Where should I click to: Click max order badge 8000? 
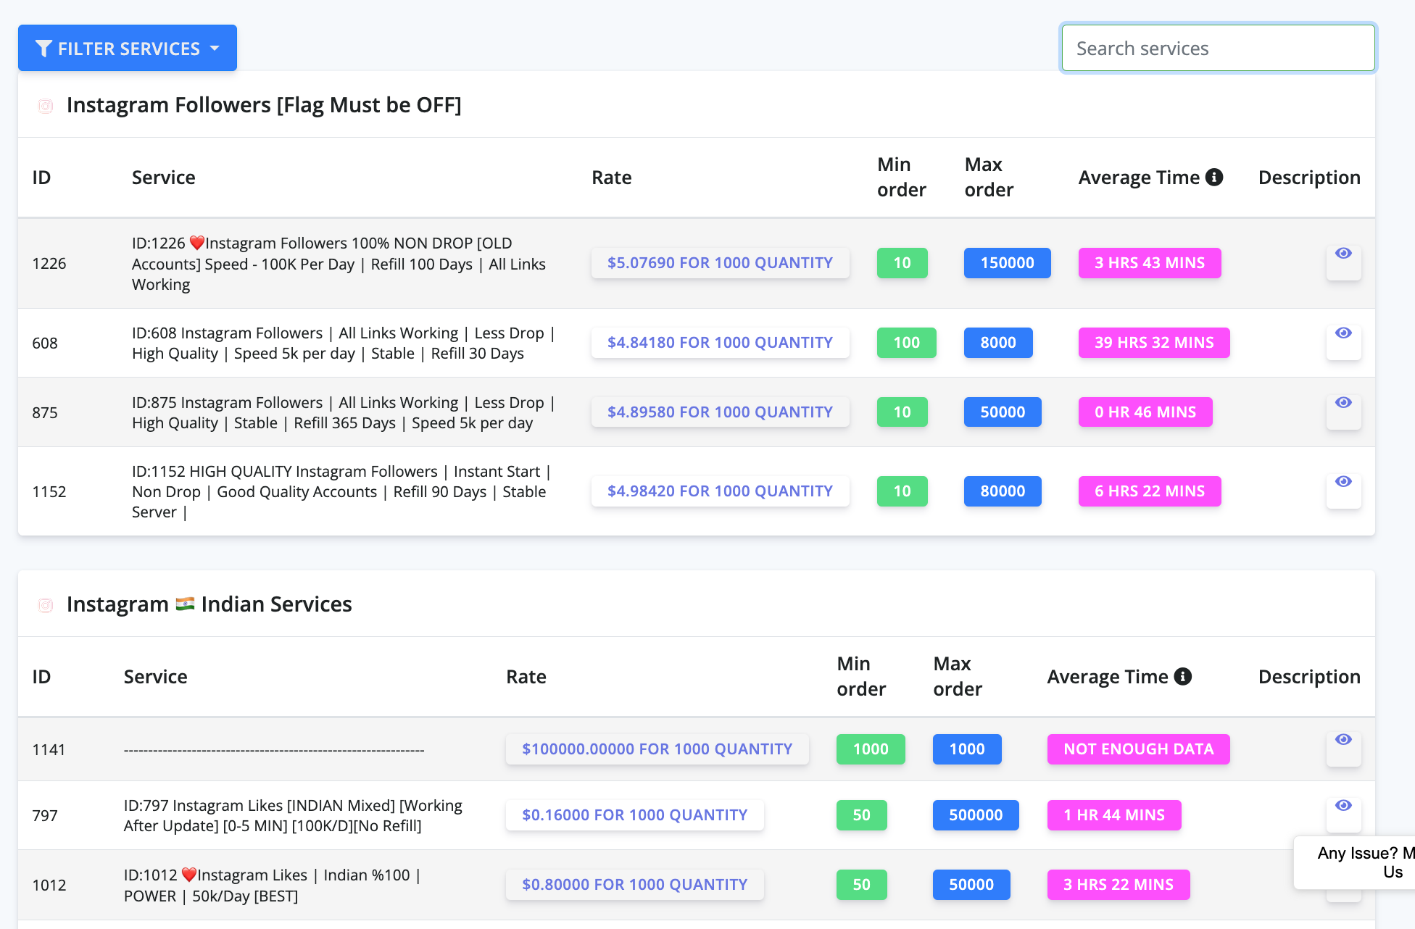(998, 343)
